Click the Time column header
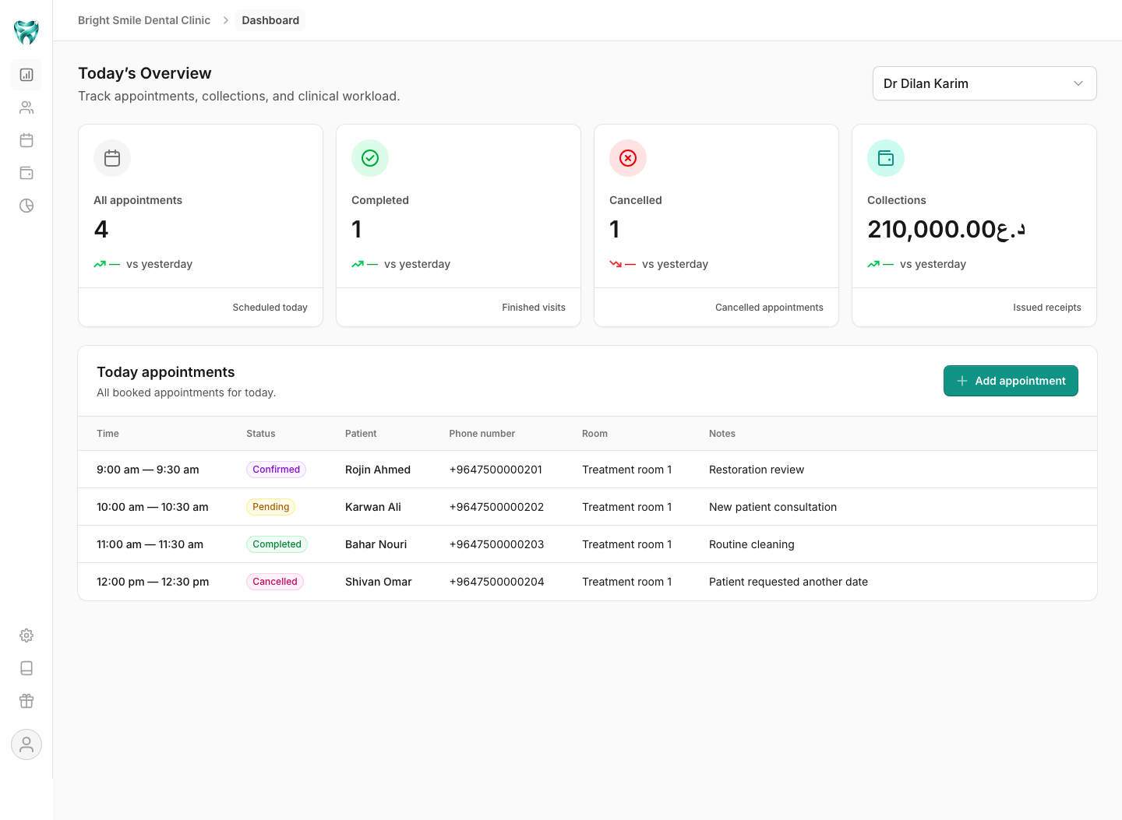The image size is (1122, 820). click(108, 434)
